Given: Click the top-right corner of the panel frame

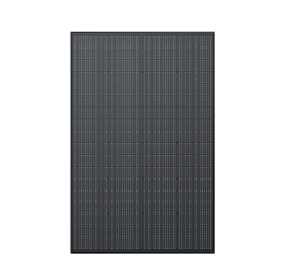Looking at the screenshot, I should pos(213,33).
